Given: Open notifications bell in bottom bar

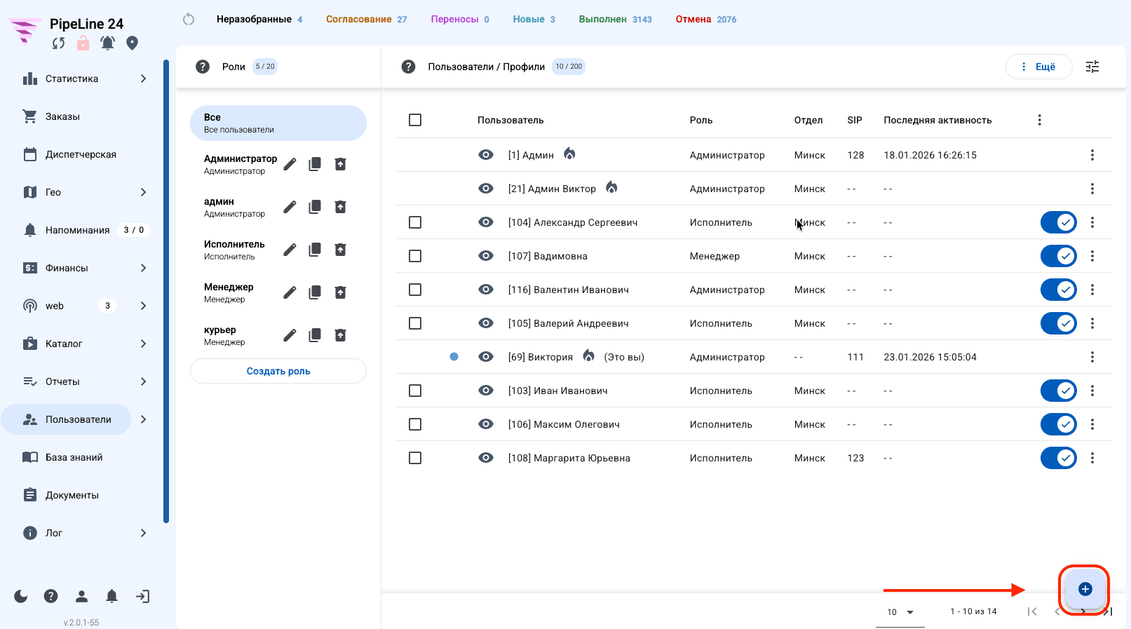Looking at the screenshot, I should (x=111, y=596).
